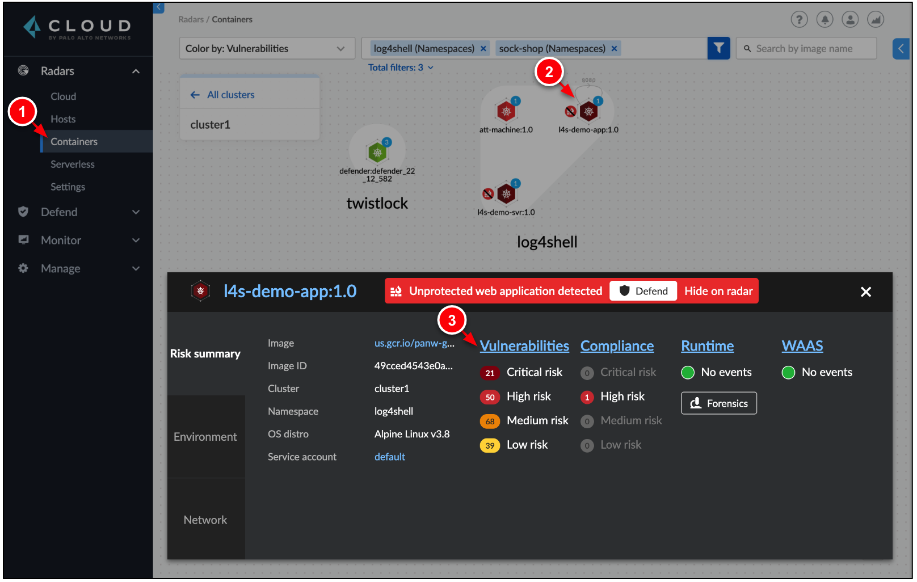
Task: Click unprotected icon beside l4s-demo-app node
Action: point(570,111)
